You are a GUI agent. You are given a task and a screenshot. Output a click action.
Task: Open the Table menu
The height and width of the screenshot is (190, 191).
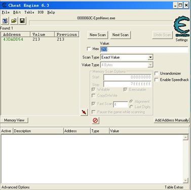point(29,12)
